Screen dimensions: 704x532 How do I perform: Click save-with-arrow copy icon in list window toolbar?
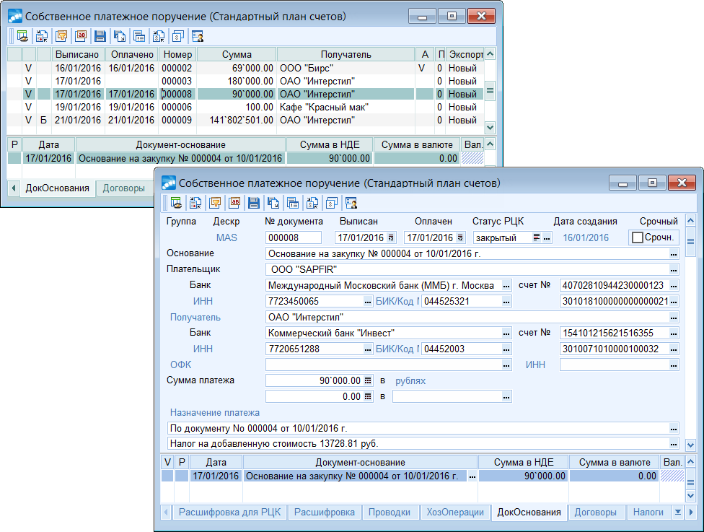[x=120, y=36]
